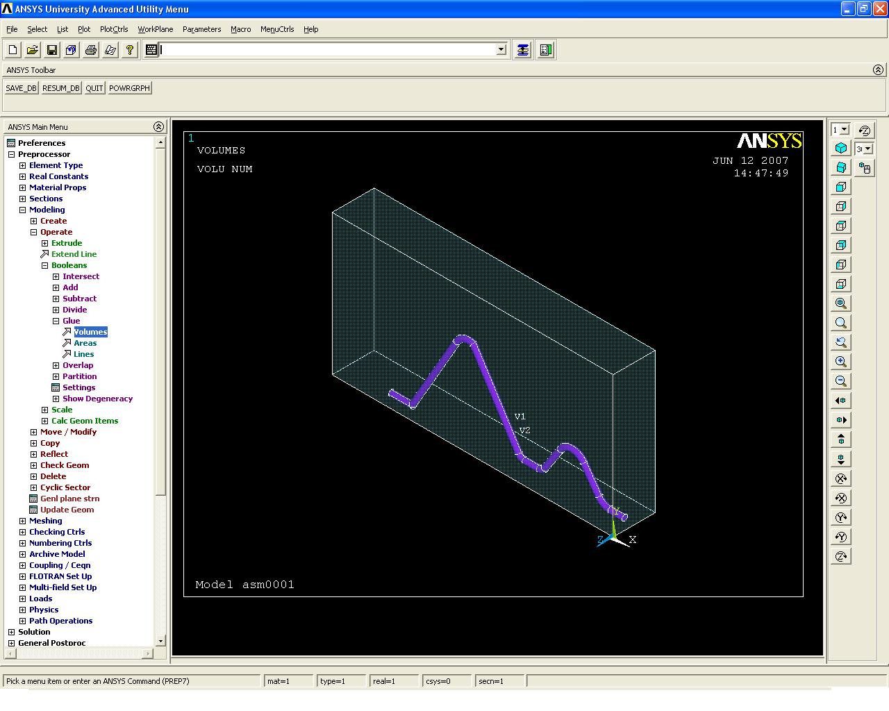
Task: Open the ANSYS Help question mark icon
Action: tap(129, 50)
